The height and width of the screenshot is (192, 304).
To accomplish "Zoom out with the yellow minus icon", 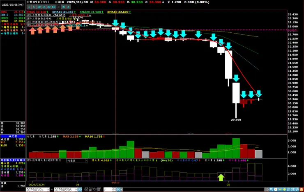I will point(280,190).
